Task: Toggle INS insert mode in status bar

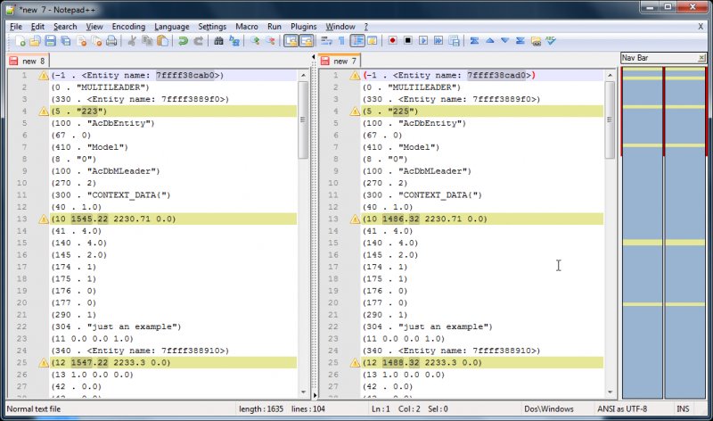Action: click(683, 409)
